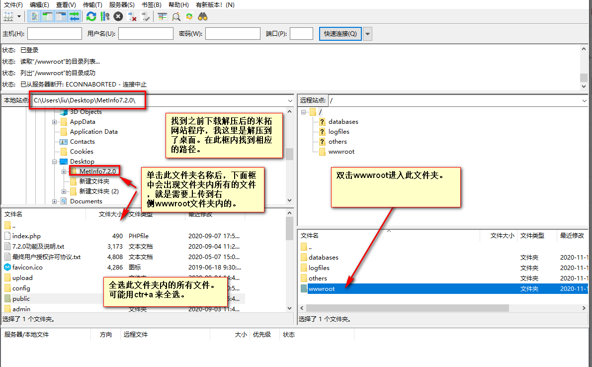Image resolution: width=592 pixels, height=367 pixels.
Task: Open local site path dropdown
Action: point(290,100)
